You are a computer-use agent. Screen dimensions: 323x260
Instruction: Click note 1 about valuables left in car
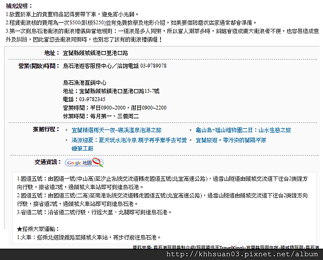[x=72, y=14]
